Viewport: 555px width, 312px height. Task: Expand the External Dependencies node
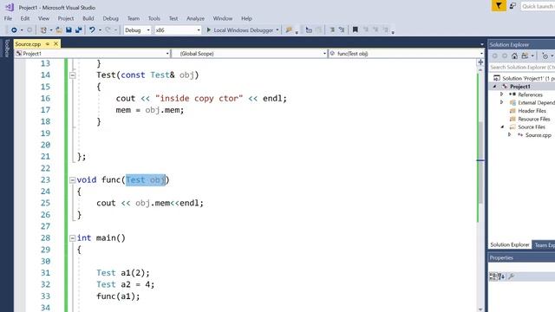(x=501, y=102)
